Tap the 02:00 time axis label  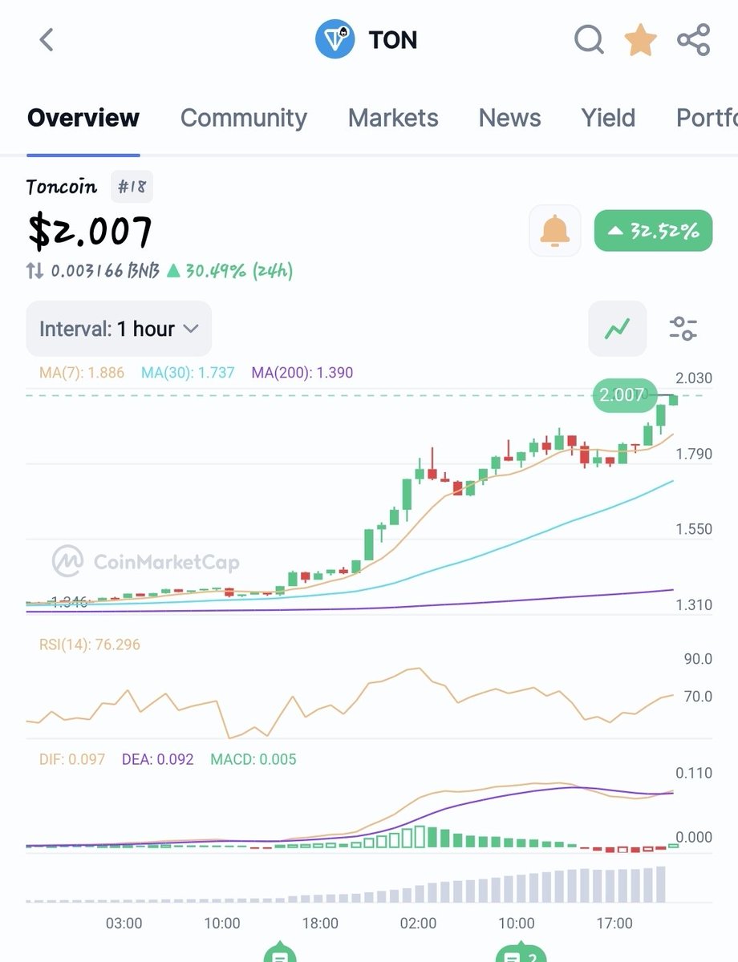click(418, 923)
